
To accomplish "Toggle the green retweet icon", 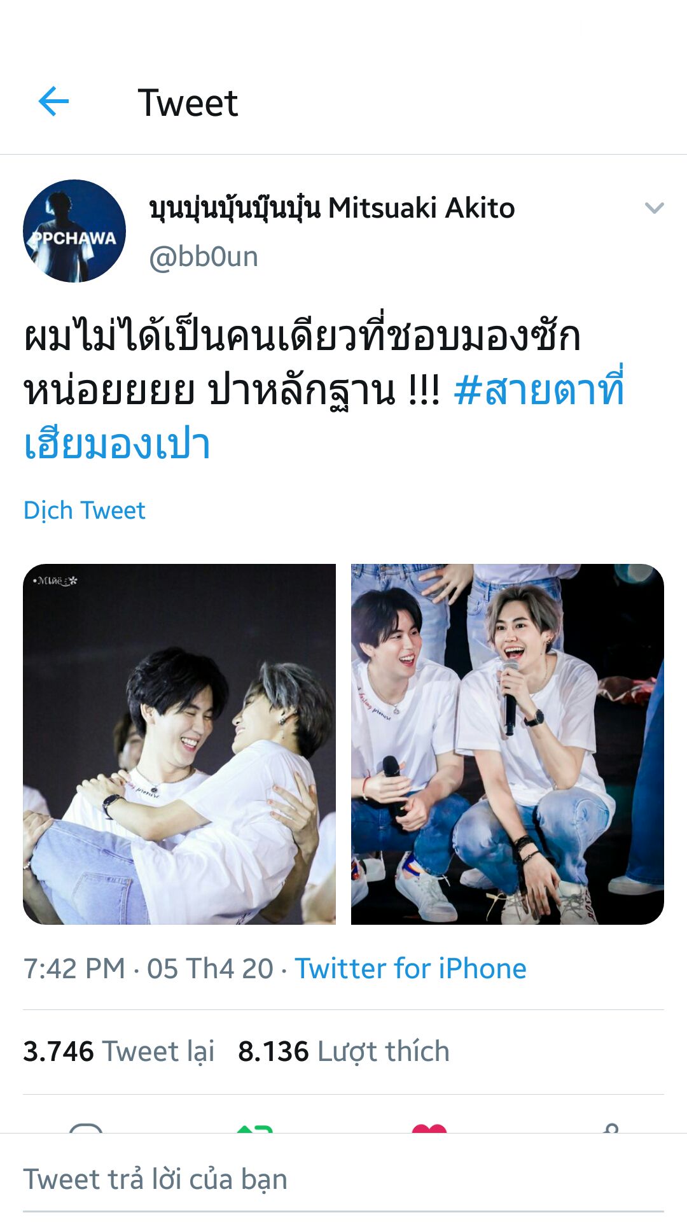I will click(x=254, y=1128).
